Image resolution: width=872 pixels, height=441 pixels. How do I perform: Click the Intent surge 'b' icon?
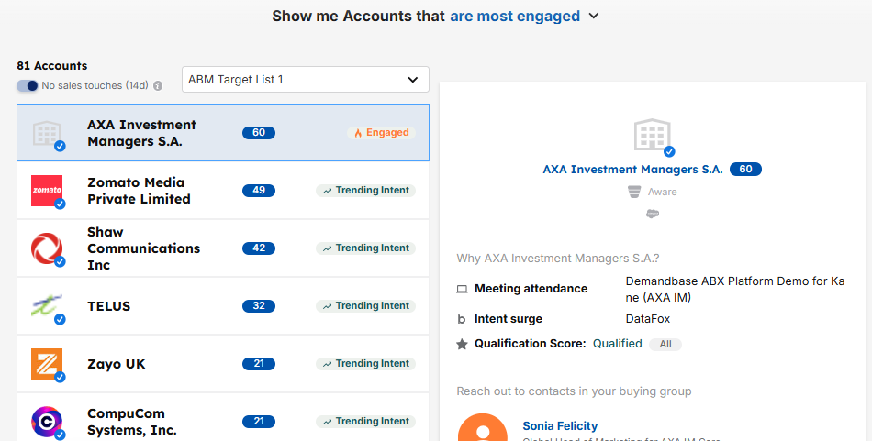(462, 319)
